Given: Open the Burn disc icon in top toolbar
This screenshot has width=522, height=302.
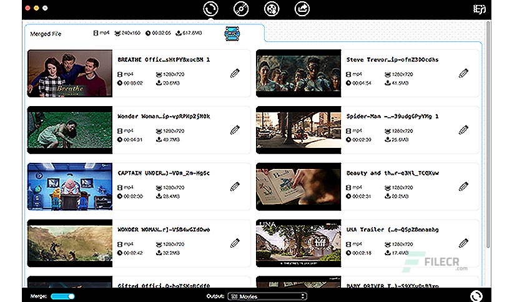Looking at the screenshot, I should [x=241, y=9].
